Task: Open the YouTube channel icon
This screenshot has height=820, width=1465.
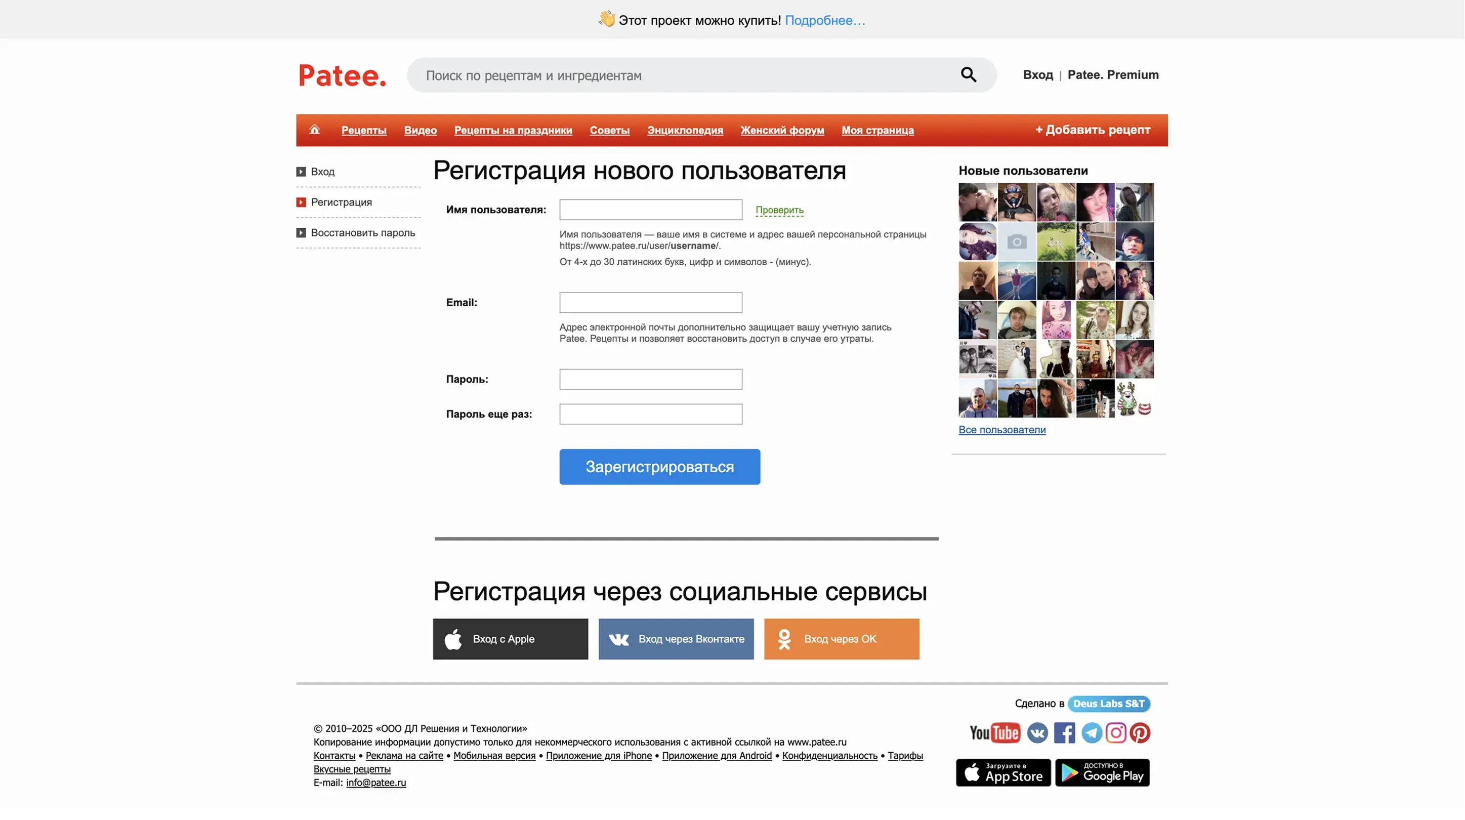Action: [x=995, y=733]
